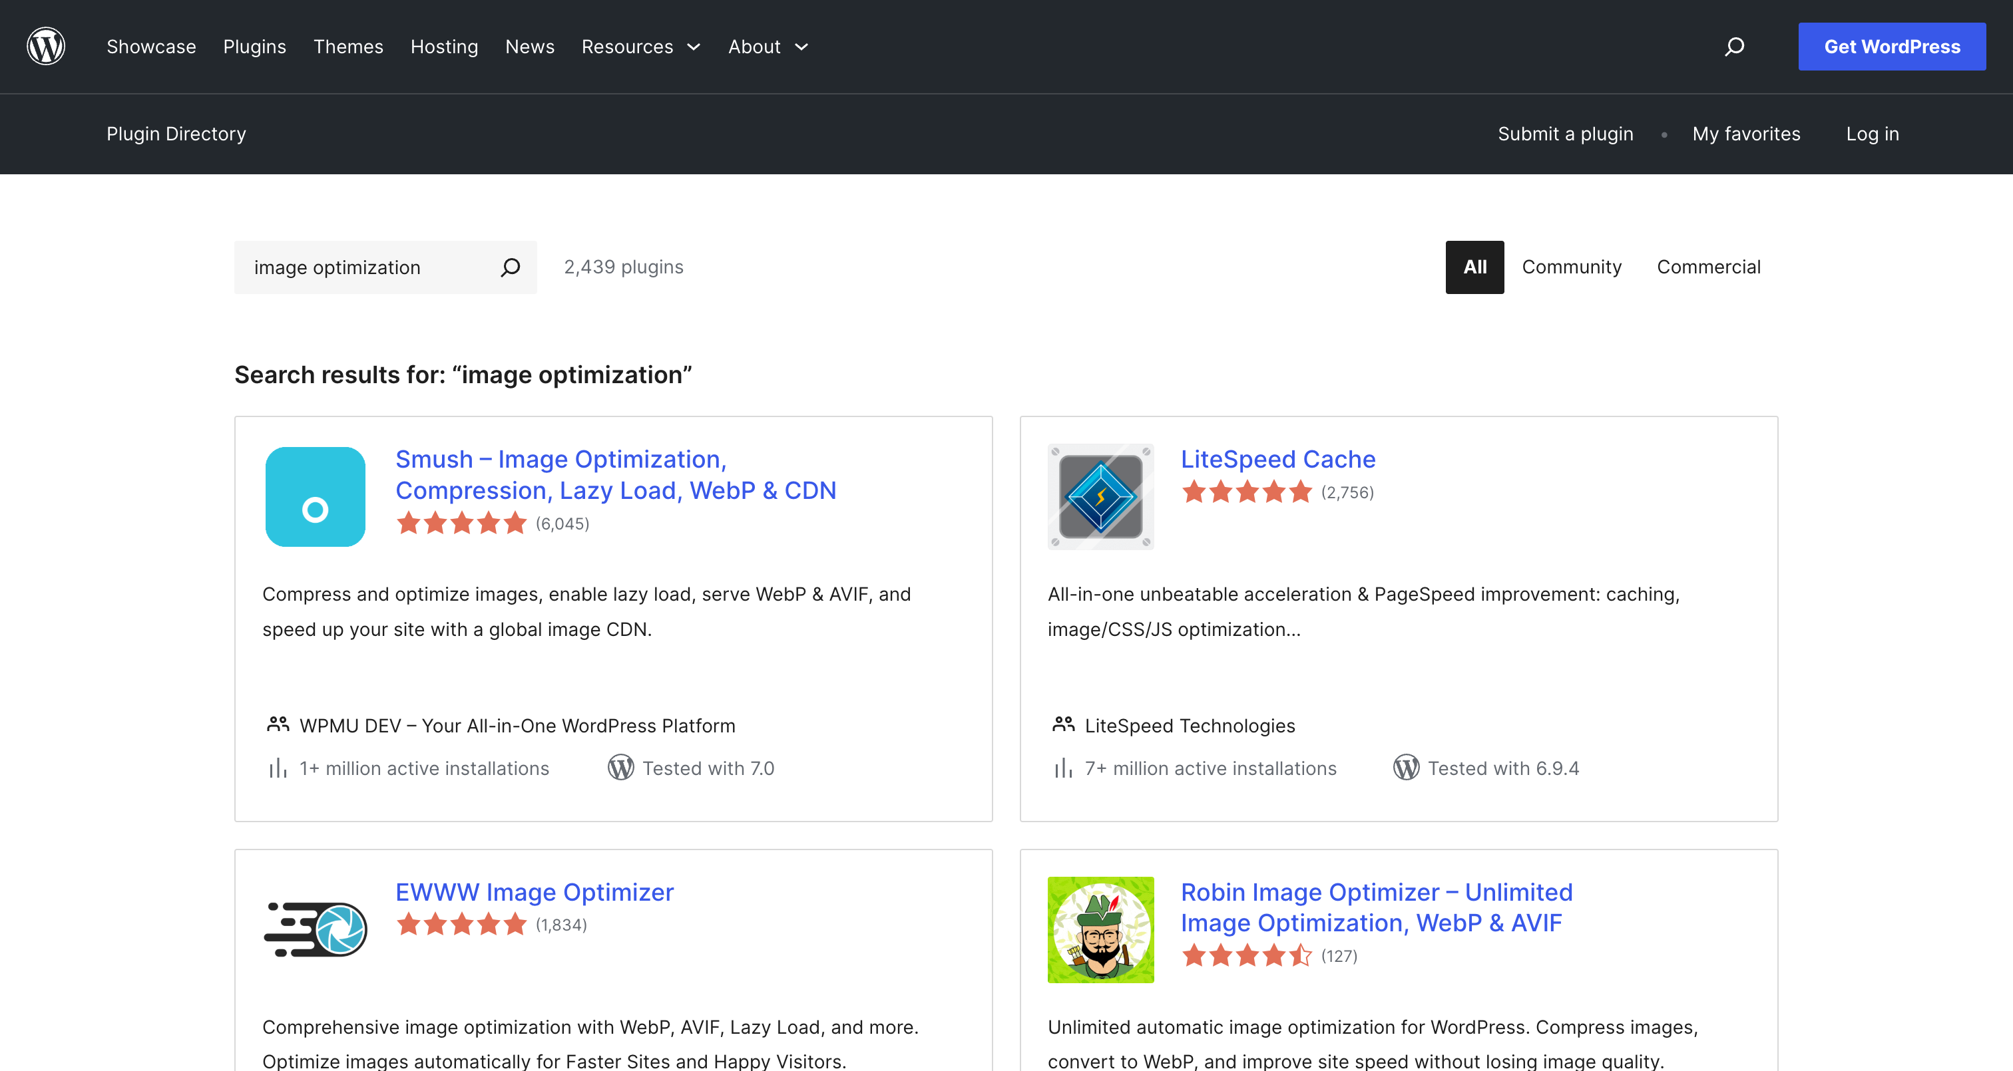Open Smush – Image Optimization plugin title
This screenshot has height=1071, width=2013.
(x=616, y=475)
